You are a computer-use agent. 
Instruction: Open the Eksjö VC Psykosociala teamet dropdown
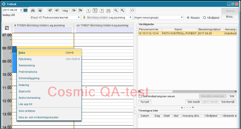[x=55, y=18]
